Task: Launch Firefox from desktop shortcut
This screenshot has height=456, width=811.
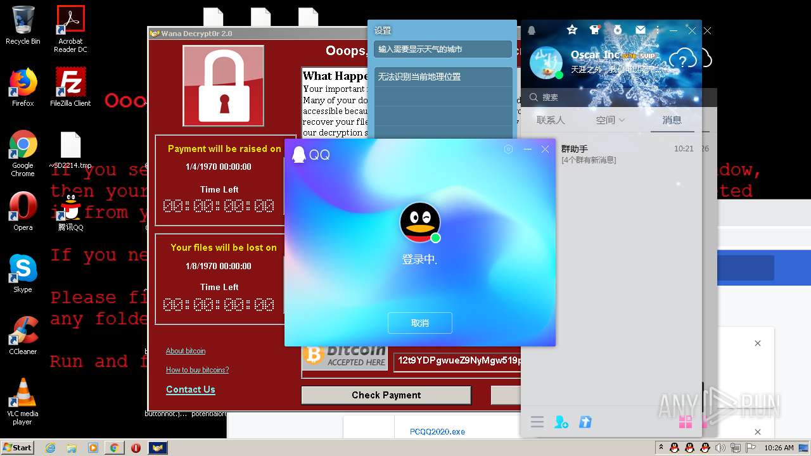Action: point(23,87)
